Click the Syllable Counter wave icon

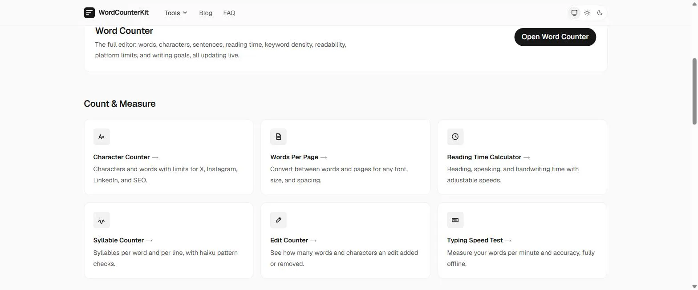point(101,220)
